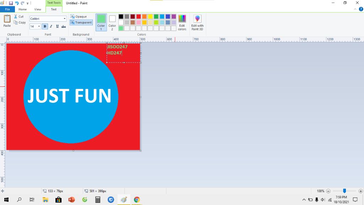Viewport: 364px width, 205px height.
Task: Click the Save icon in quick access toolbar
Action: pyautogui.click(x=11, y=3)
